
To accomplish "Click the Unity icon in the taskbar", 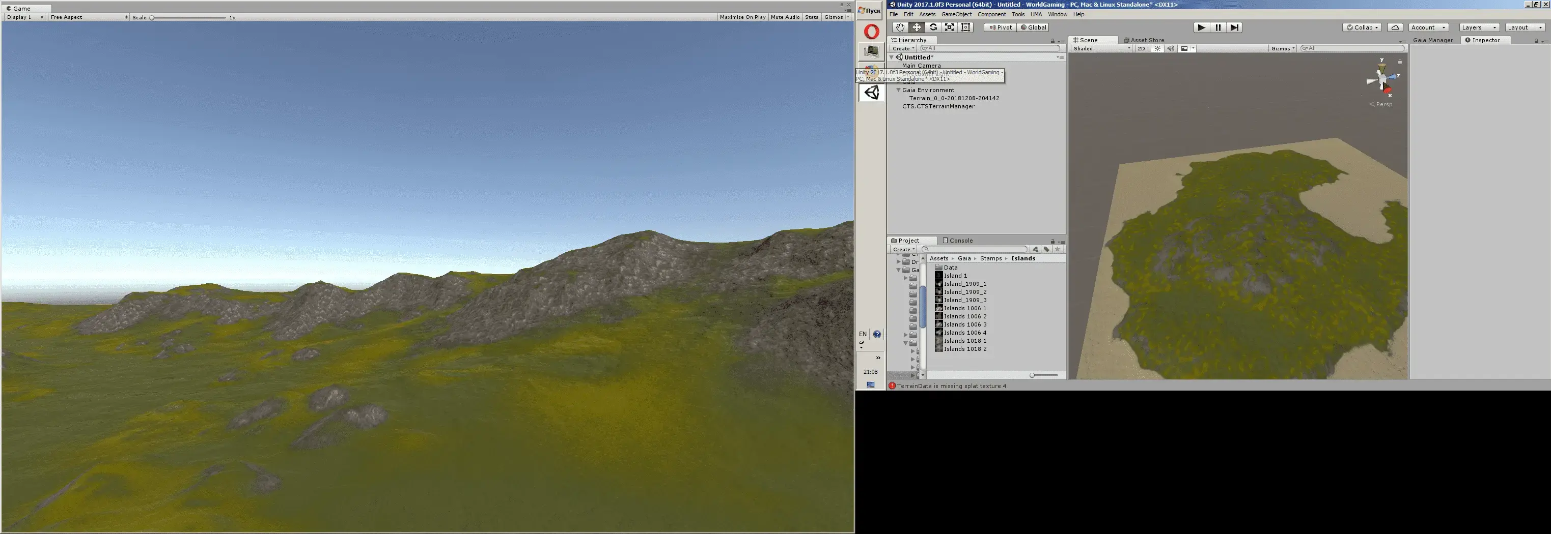I will [x=871, y=92].
